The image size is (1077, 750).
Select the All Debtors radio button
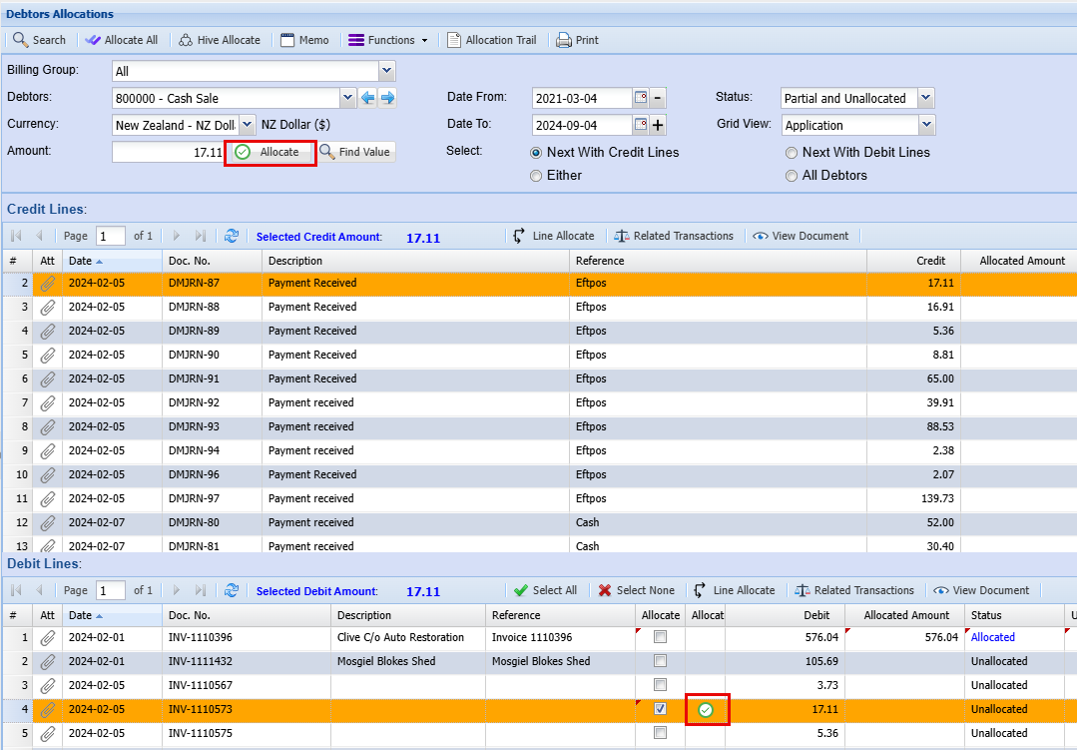pos(792,176)
